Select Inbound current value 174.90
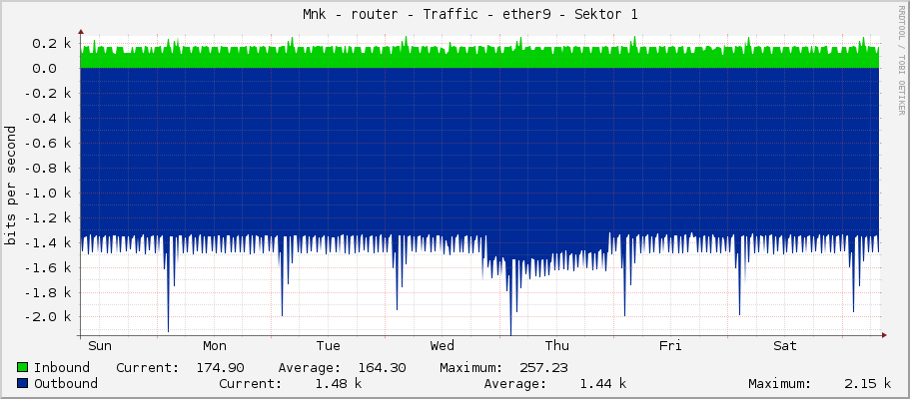Viewport: 910px width, 399px height. [x=220, y=368]
